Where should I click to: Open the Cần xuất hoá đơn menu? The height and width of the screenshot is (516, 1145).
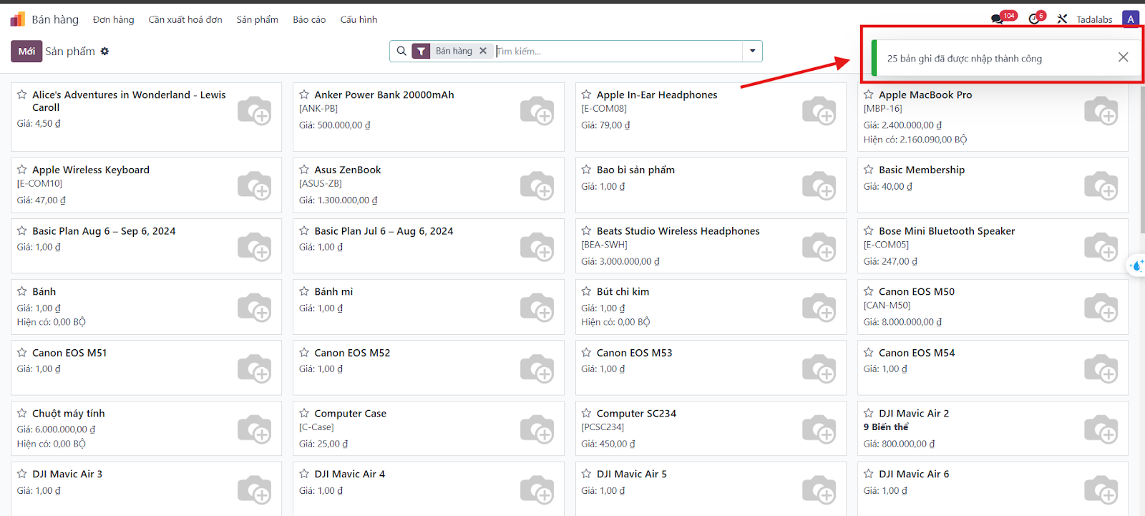click(x=185, y=19)
